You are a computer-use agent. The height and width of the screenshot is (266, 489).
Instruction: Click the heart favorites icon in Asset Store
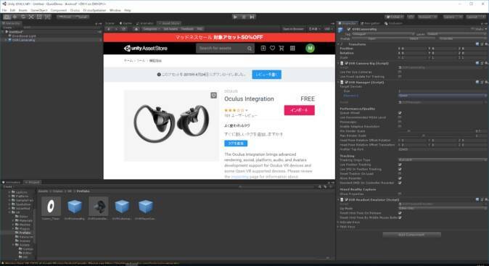[272, 49]
